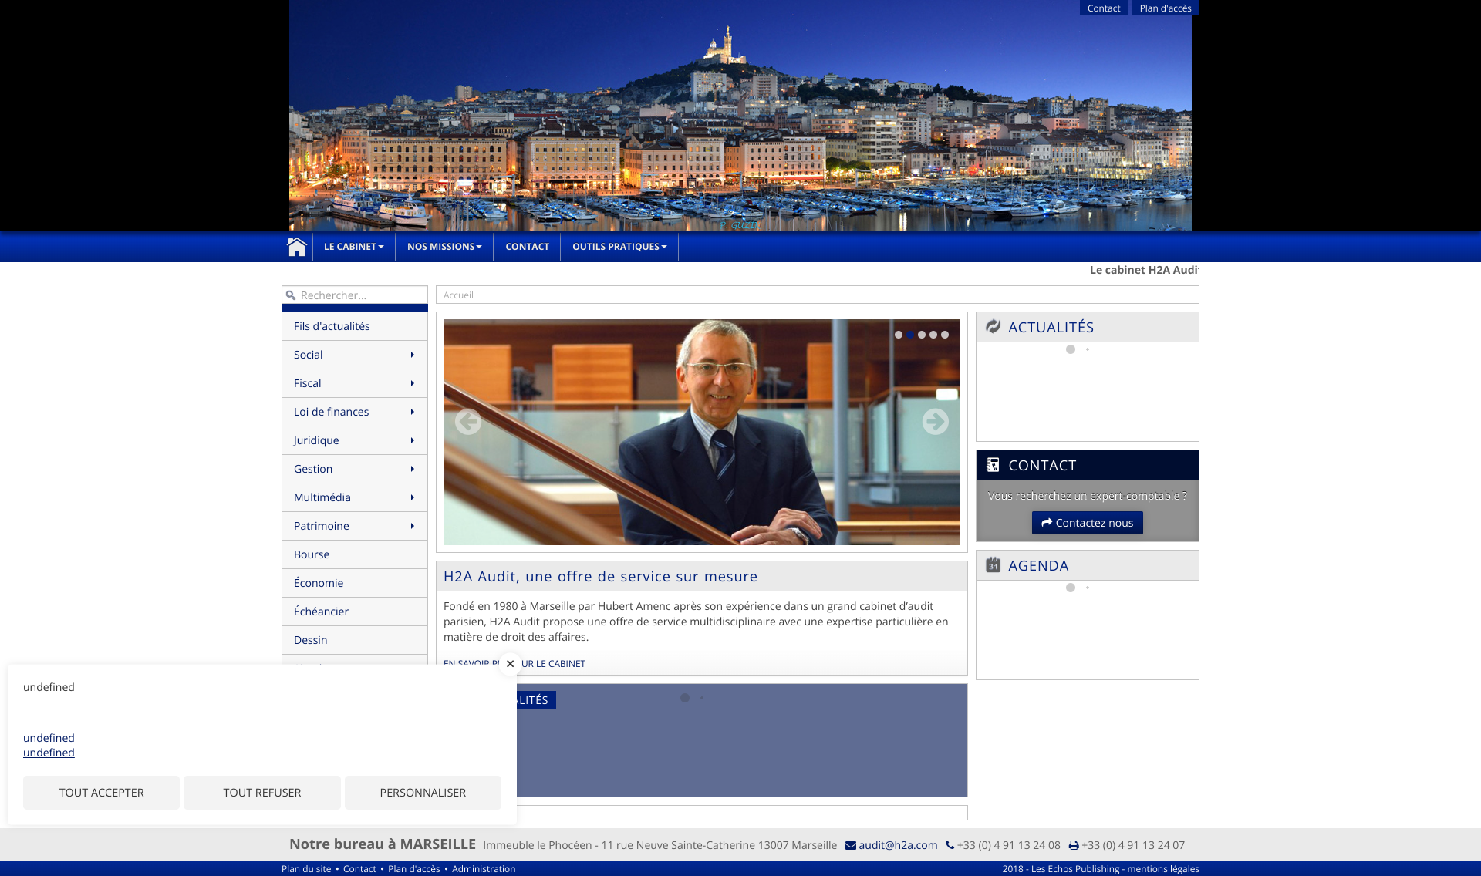Click the Tout accepter cookie button
Image resolution: width=1481 pixels, height=876 pixels.
[x=101, y=793]
